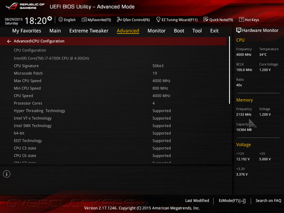Screen dimensions: 284x213
Task: Click Last Modified button
Action: (197, 201)
